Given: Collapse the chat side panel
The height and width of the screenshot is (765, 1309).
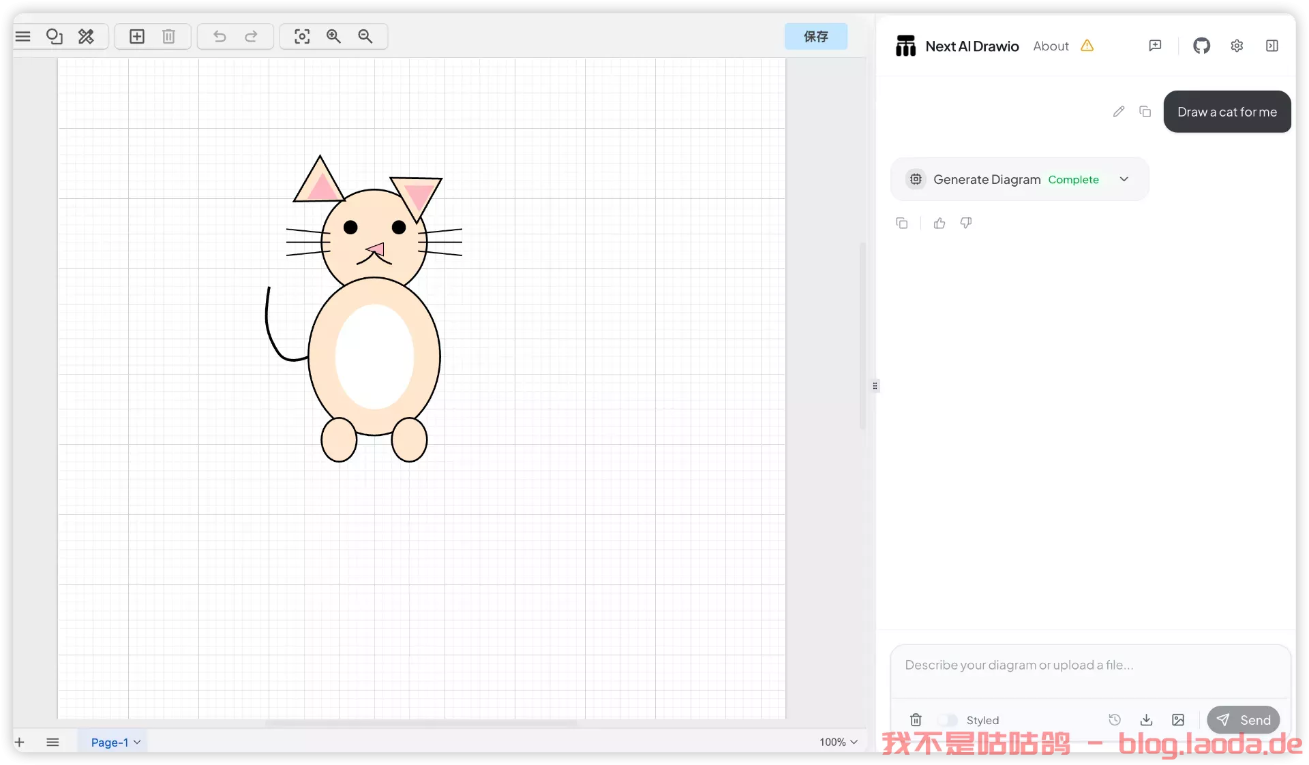Looking at the screenshot, I should pyautogui.click(x=1272, y=46).
